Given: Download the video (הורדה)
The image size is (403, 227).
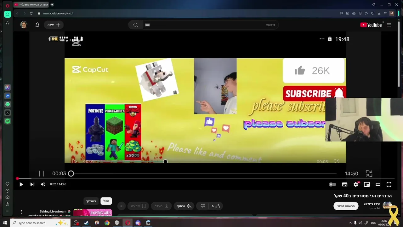Looking at the screenshot, I should click(x=161, y=206).
